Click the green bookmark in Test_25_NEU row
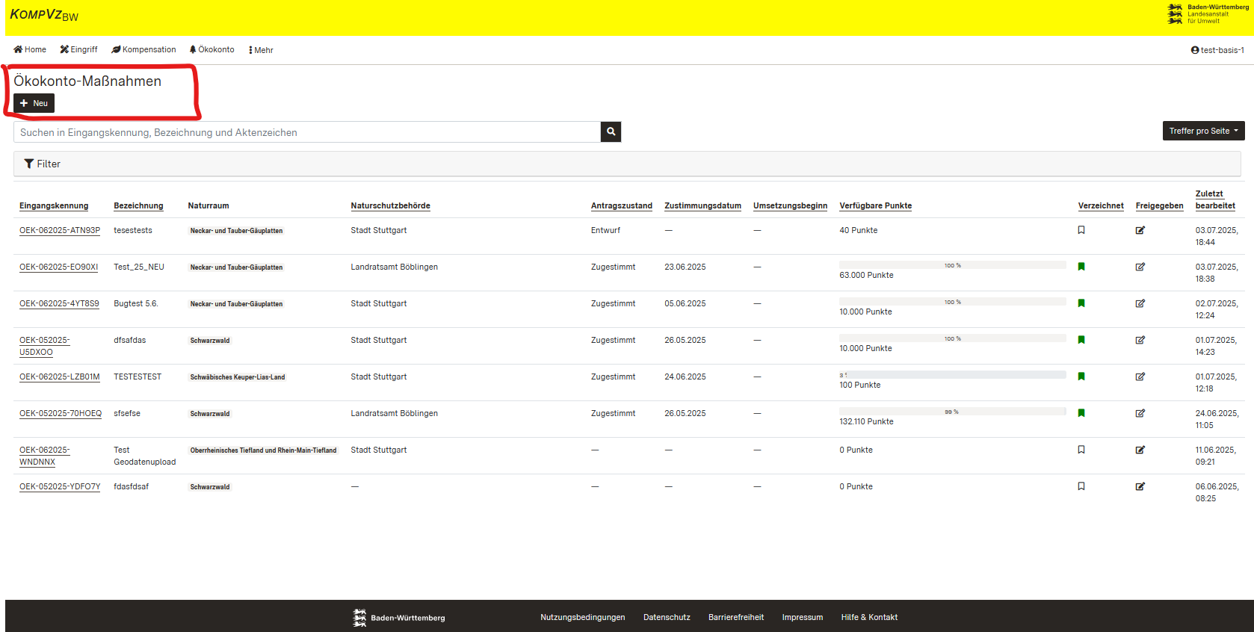 click(1081, 267)
